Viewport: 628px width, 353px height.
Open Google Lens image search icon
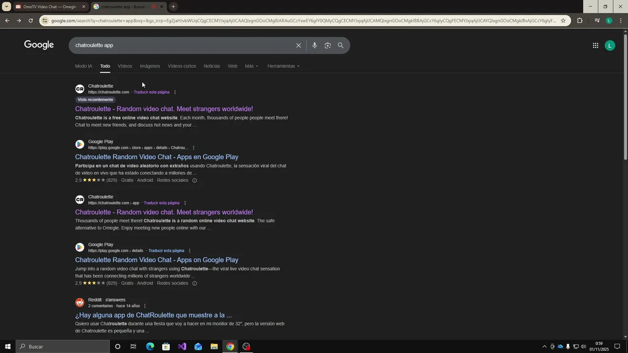click(328, 45)
